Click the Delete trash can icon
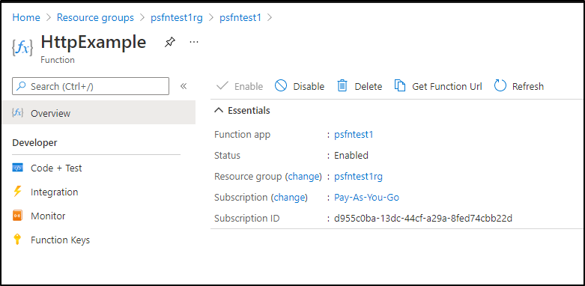The width and height of the screenshot is (585, 286). click(x=342, y=86)
